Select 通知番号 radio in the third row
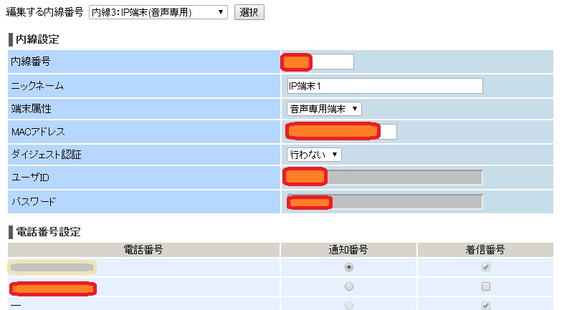This screenshot has height=310, width=572. click(x=349, y=306)
